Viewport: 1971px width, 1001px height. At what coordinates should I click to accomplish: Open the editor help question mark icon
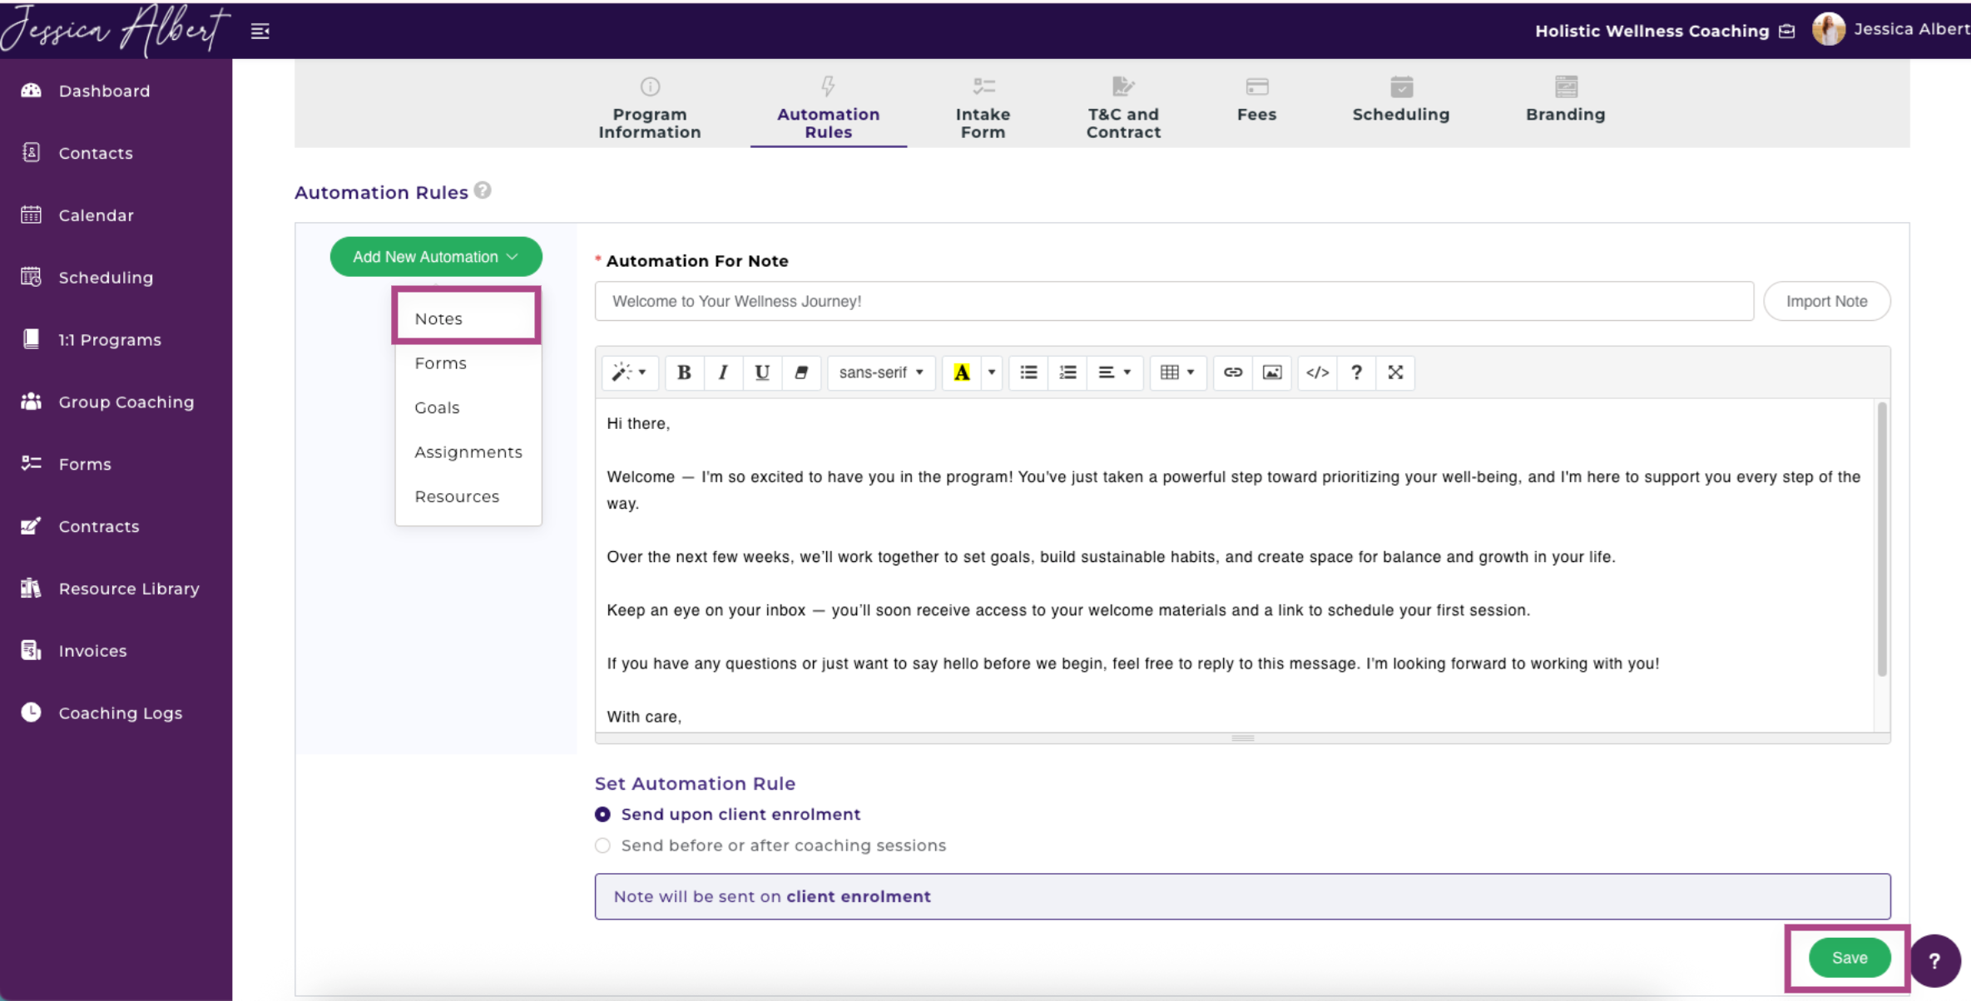click(1356, 372)
